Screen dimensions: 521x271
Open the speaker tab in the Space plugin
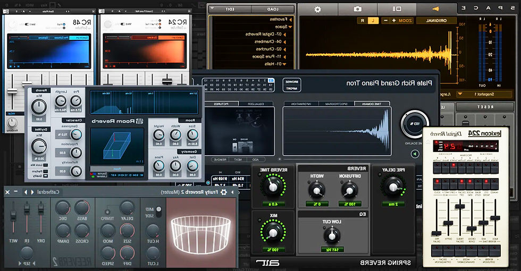click(435, 9)
